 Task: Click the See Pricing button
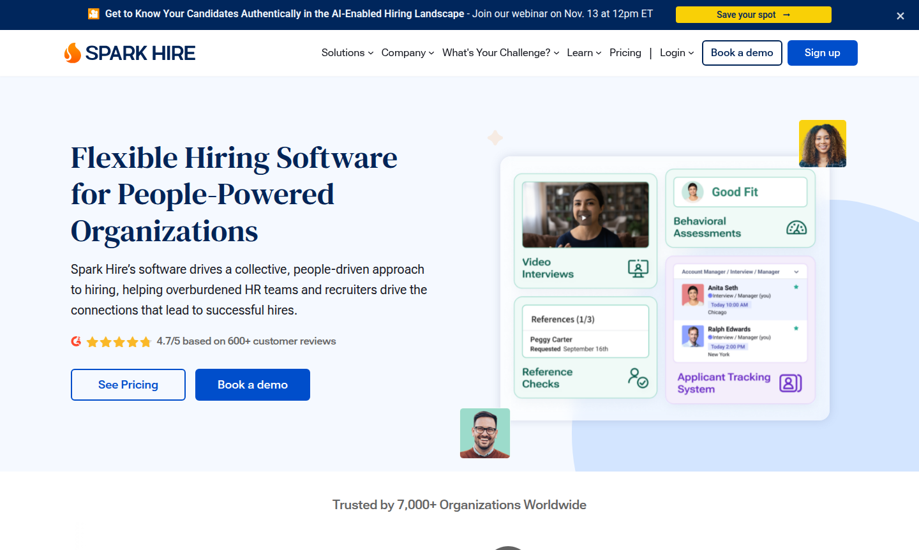(x=128, y=385)
